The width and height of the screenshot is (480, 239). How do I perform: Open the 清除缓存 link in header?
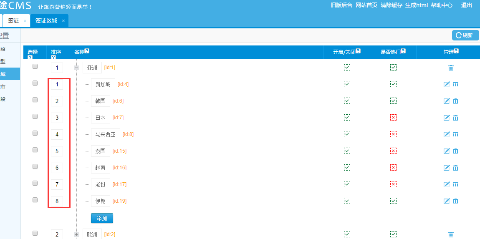point(391,5)
